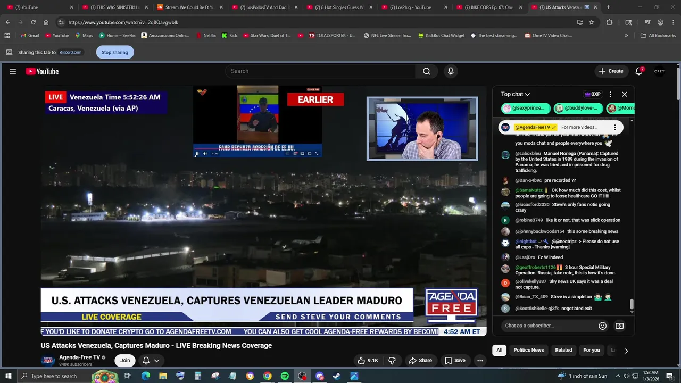Open the CRZY account avatar menu
The image size is (681, 383).
pyautogui.click(x=659, y=71)
